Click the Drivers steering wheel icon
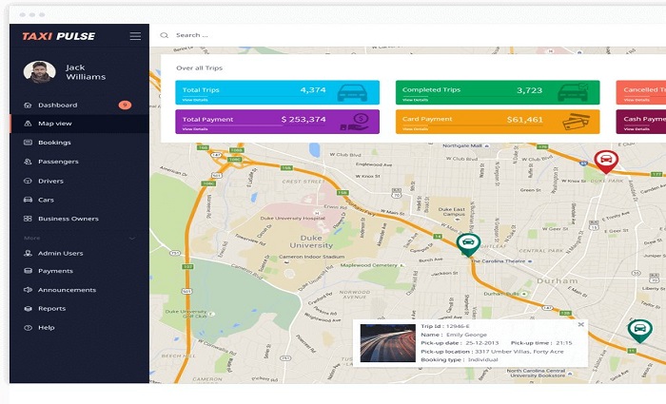 28,181
